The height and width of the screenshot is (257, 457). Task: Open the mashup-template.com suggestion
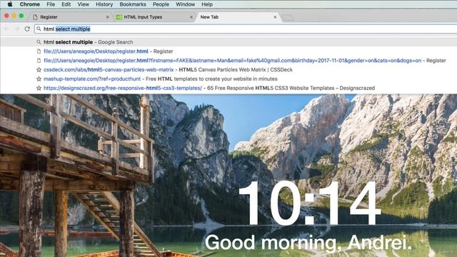point(228,79)
